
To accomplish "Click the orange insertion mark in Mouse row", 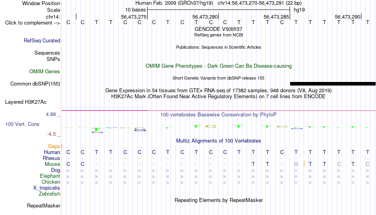I will [x=304, y=164].
